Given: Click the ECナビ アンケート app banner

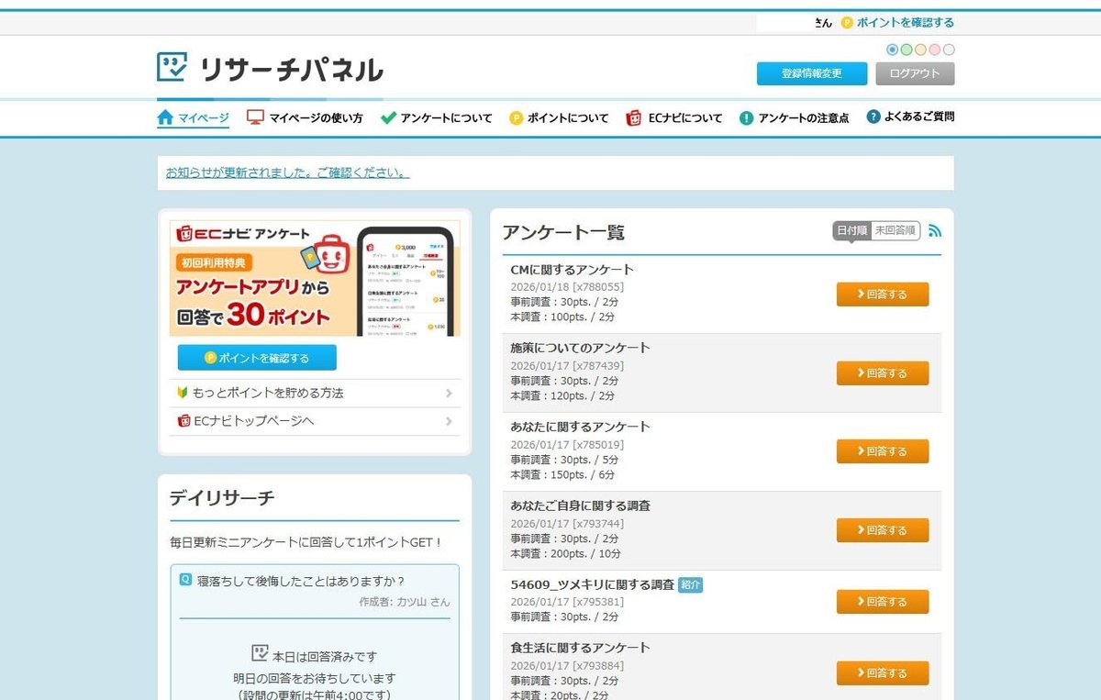Looking at the screenshot, I should tap(315, 275).
